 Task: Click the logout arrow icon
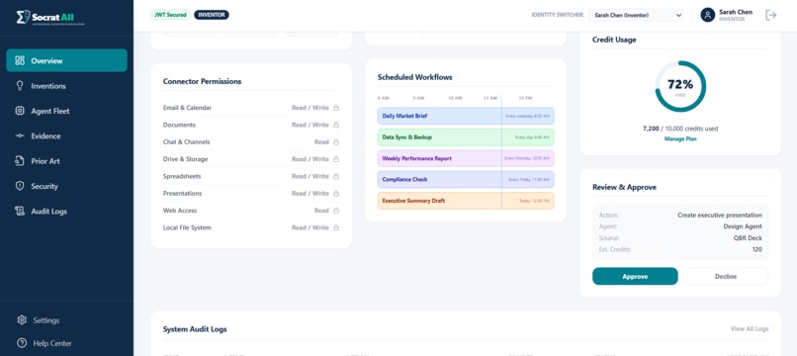click(770, 15)
